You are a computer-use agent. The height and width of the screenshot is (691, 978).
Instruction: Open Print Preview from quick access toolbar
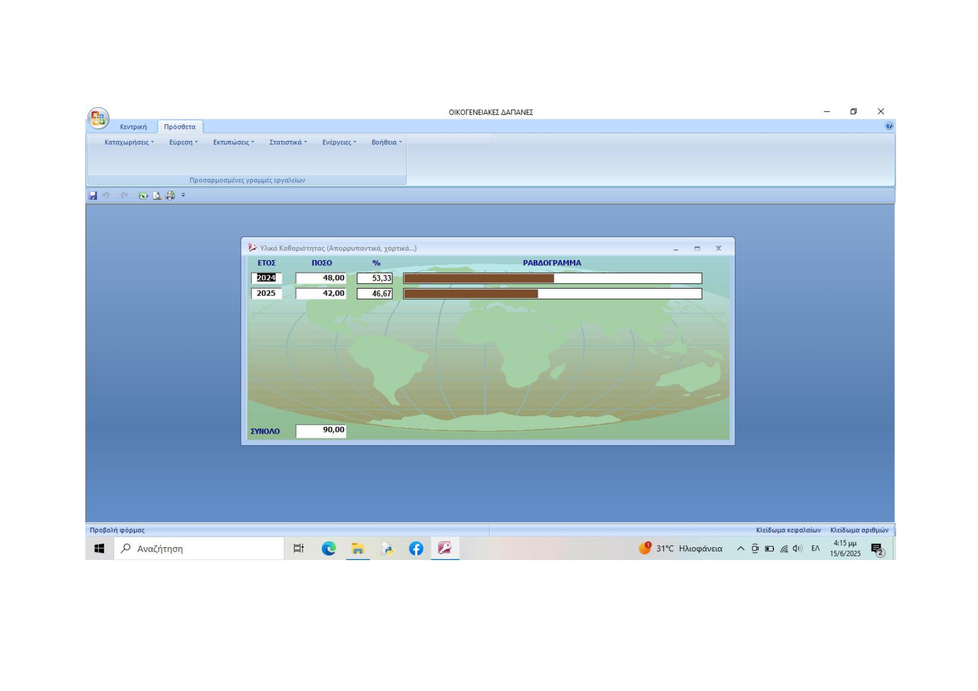[157, 196]
